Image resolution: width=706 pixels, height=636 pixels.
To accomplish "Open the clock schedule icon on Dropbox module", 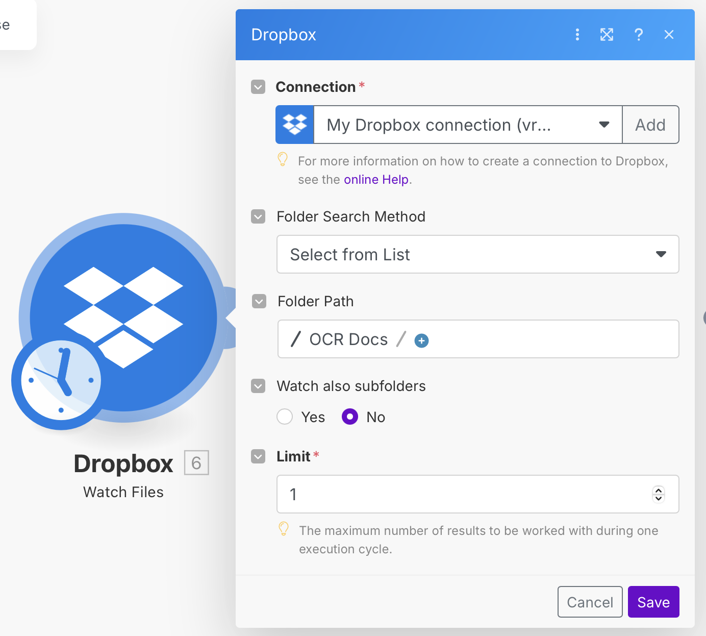I will coord(61,380).
